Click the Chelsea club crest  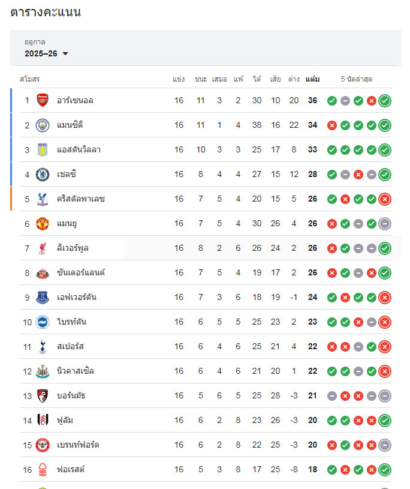[x=42, y=174]
